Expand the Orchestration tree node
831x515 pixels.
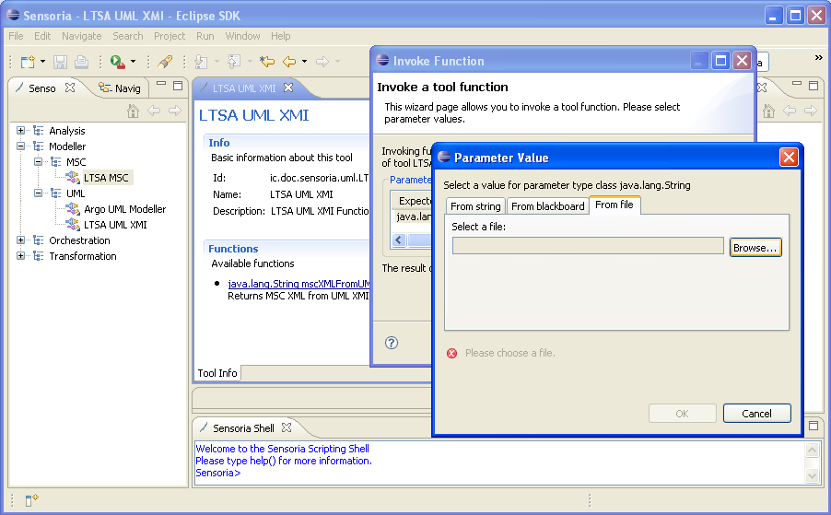20,240
